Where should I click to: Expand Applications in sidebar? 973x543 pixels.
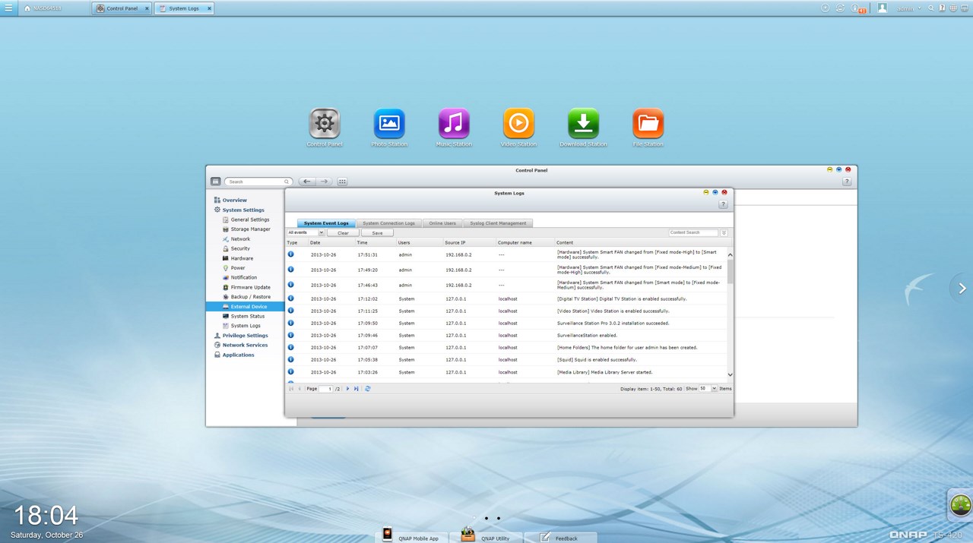click(238, 355)
